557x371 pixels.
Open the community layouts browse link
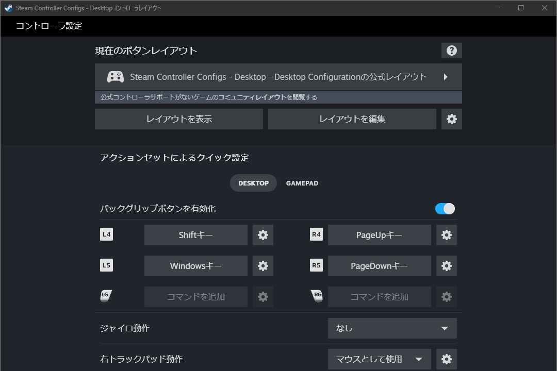[x=278, y=97]
